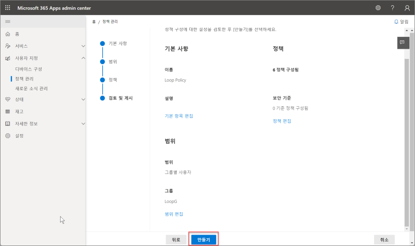Screen dimensions: 415x246
Task: Click the 상태 heart icon in sidebar
Action: coord(8,99)
